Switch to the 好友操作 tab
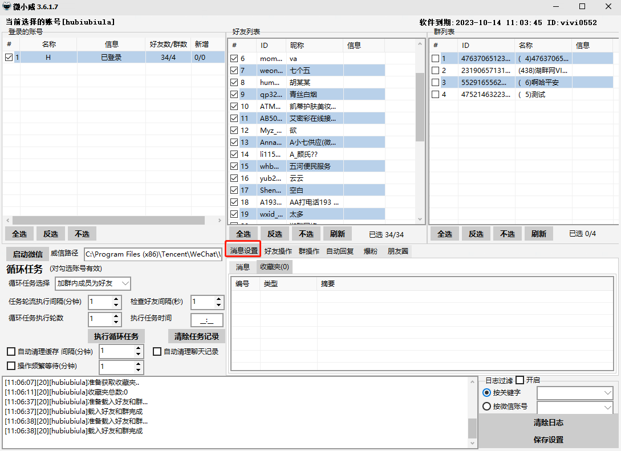The image size is (621, 451). point(278,251)
